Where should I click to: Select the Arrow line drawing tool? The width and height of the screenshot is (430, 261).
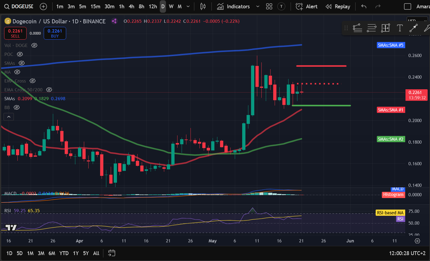click(x=413, y=28)
